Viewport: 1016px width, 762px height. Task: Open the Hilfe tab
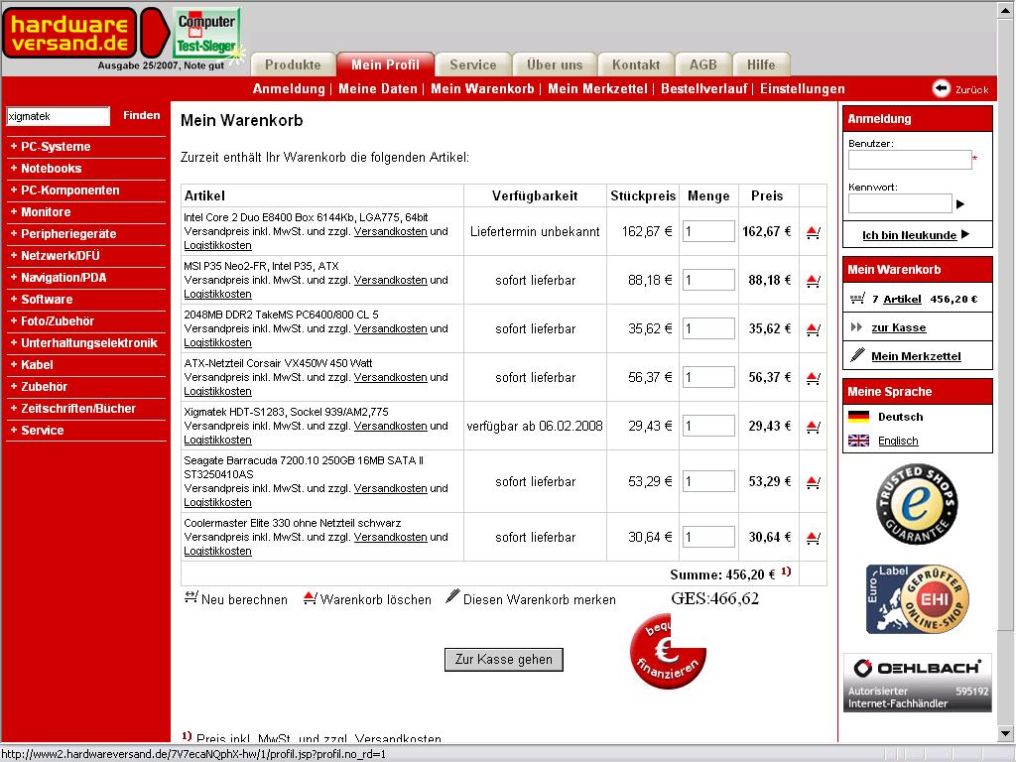(761, 64)
